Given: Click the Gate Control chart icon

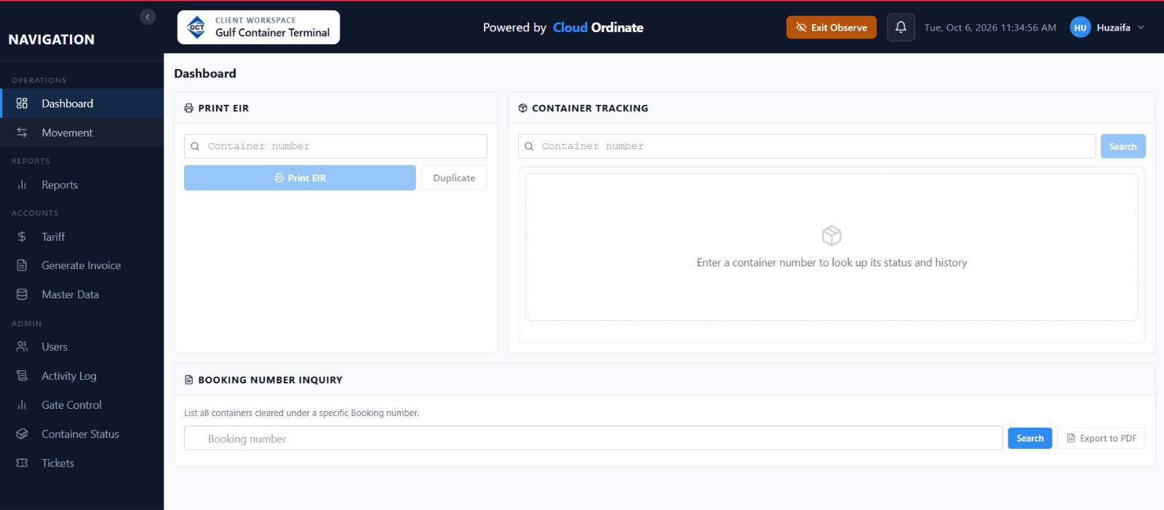Looking at the screenshot, I should pyautogui.click(x=22, y=405).
